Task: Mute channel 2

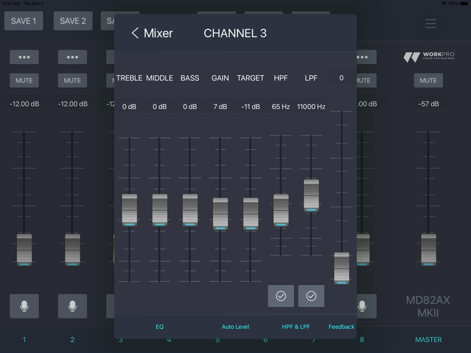Action: 72,80
